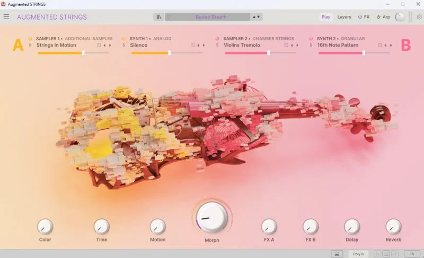Click the 1% CPU meter
The height and width of the screenshot is (258, 424).
(x=412, y=254)
